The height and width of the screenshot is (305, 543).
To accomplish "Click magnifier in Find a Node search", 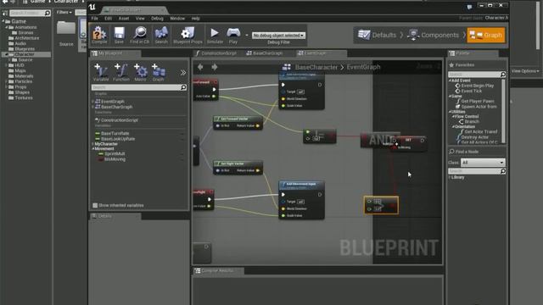I will point(503,171).
